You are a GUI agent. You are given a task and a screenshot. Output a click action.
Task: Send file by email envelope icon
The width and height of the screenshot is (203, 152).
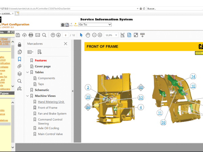click(38, 35)
